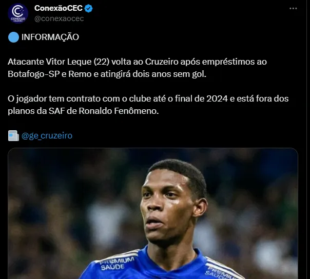Click right shoulder Premium Saúde sponsor logo
310x279 pixels.
[219, 272]
